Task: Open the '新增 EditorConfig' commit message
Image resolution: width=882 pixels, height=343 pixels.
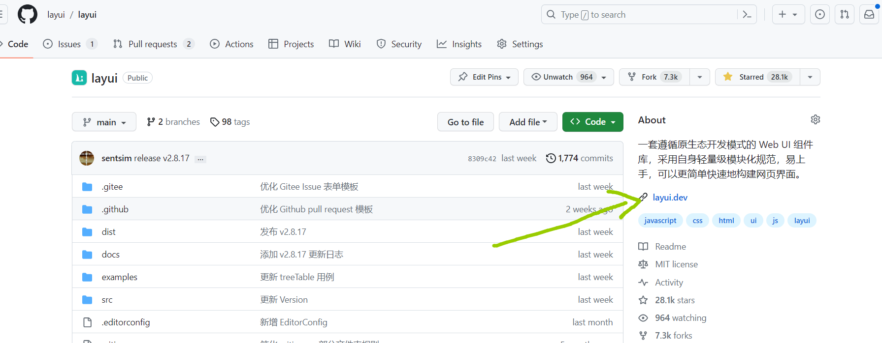Action: [x=294, y=322]
